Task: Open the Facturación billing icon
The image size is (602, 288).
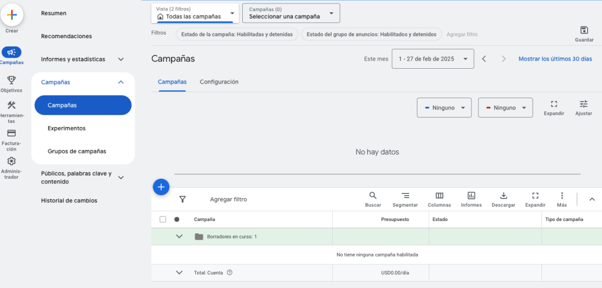Action: click(x=12, y=133)
